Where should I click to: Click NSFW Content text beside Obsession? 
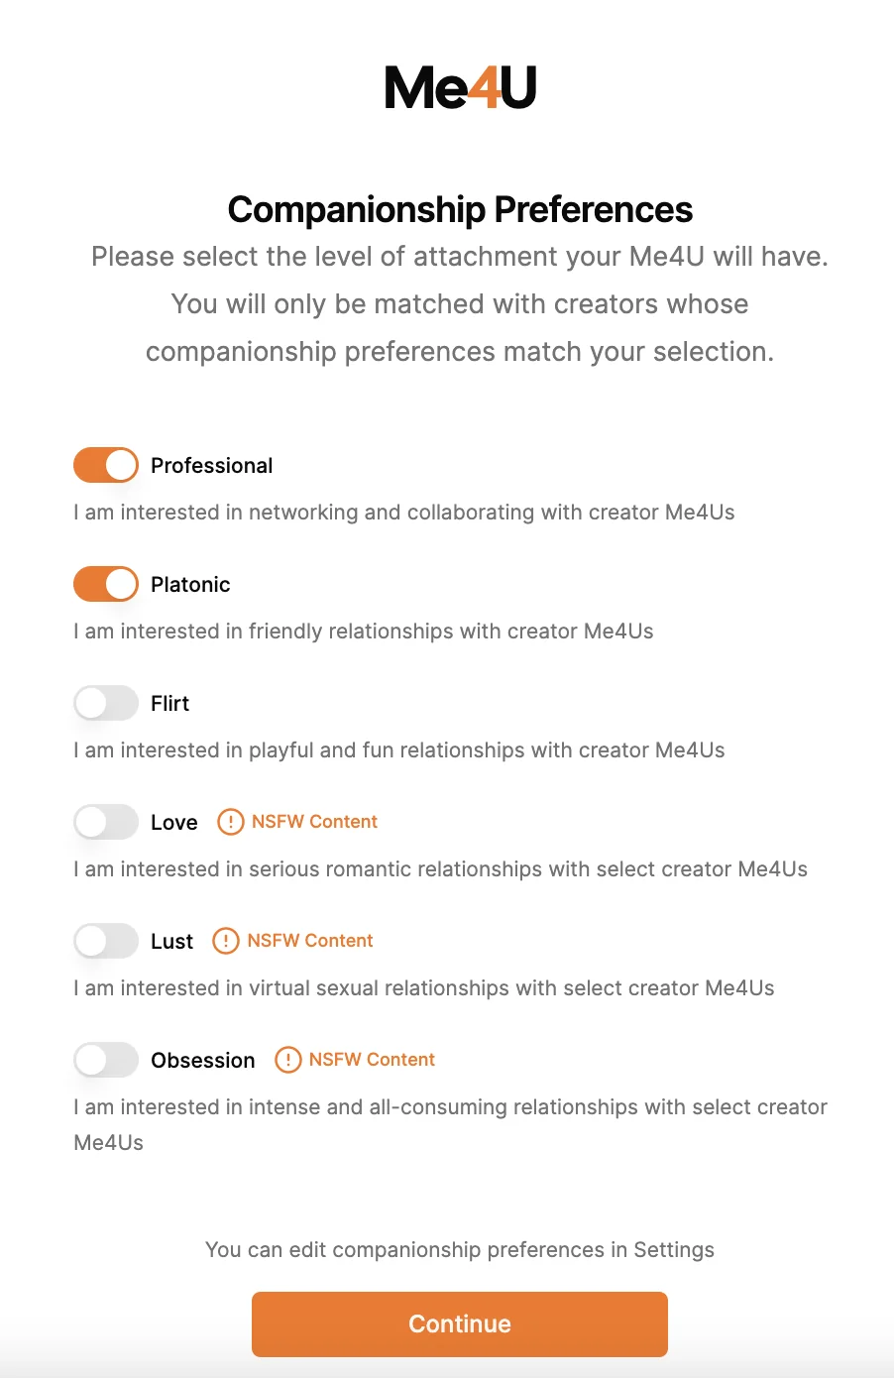(x=372, y=1060)
